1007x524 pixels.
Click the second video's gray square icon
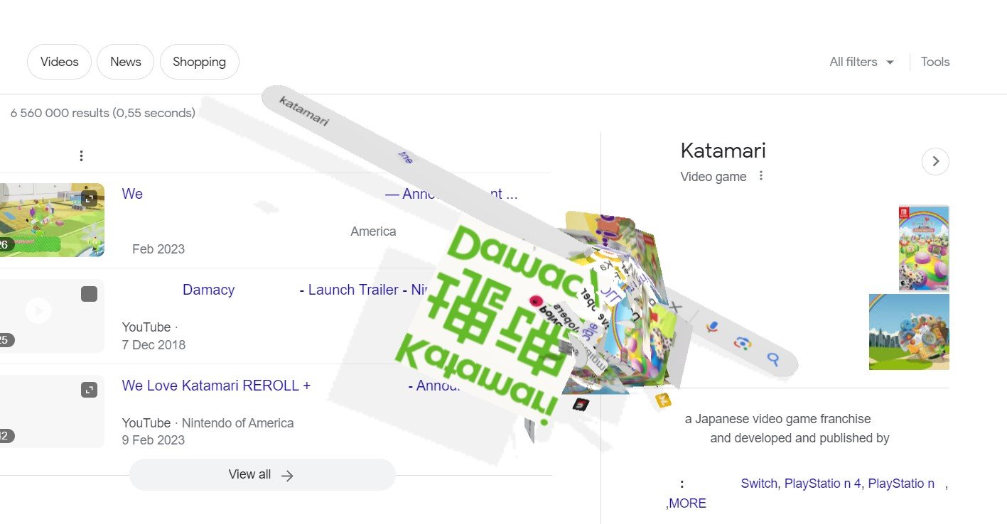point(89,294)
